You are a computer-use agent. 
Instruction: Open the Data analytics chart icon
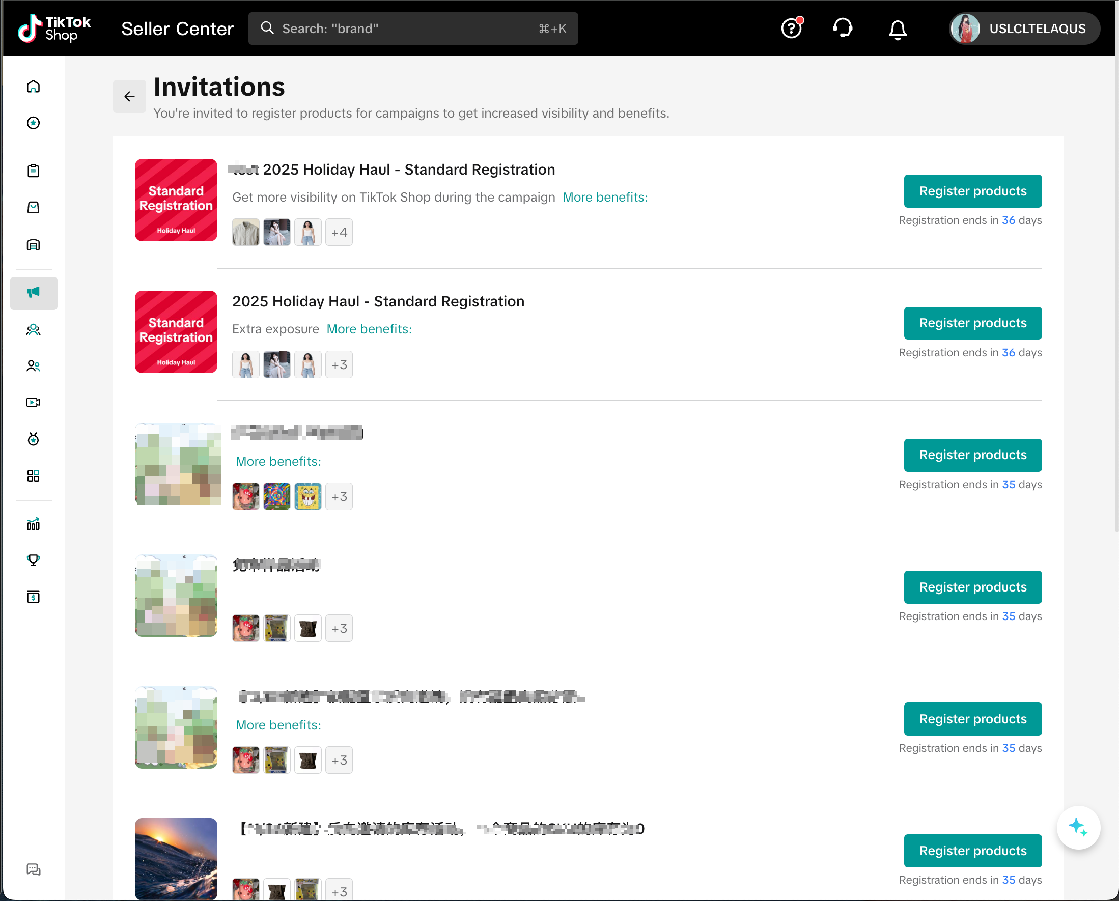[x=33, y=524]
